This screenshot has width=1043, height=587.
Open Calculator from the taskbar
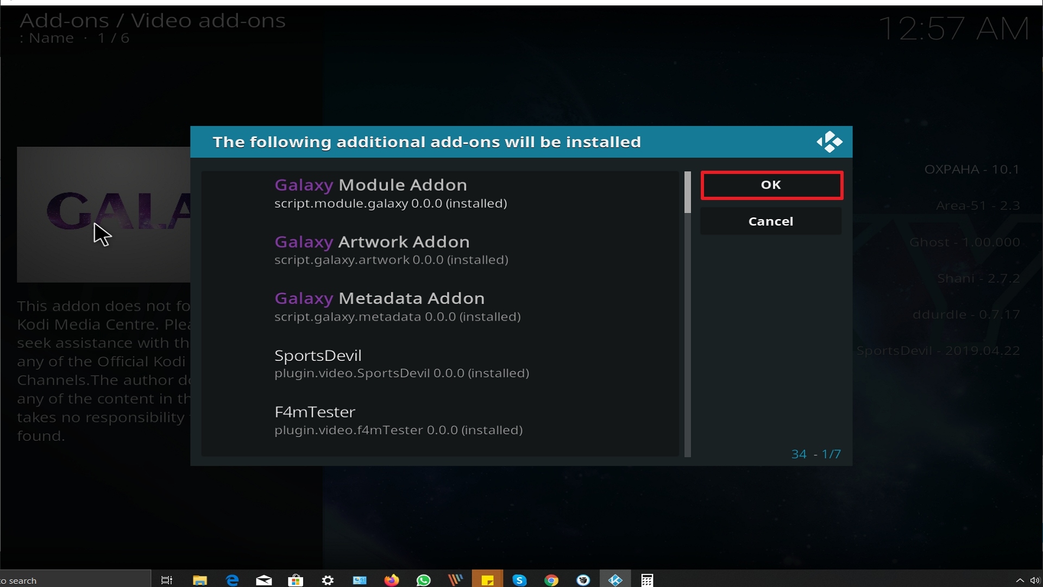(x=647, y=580)
